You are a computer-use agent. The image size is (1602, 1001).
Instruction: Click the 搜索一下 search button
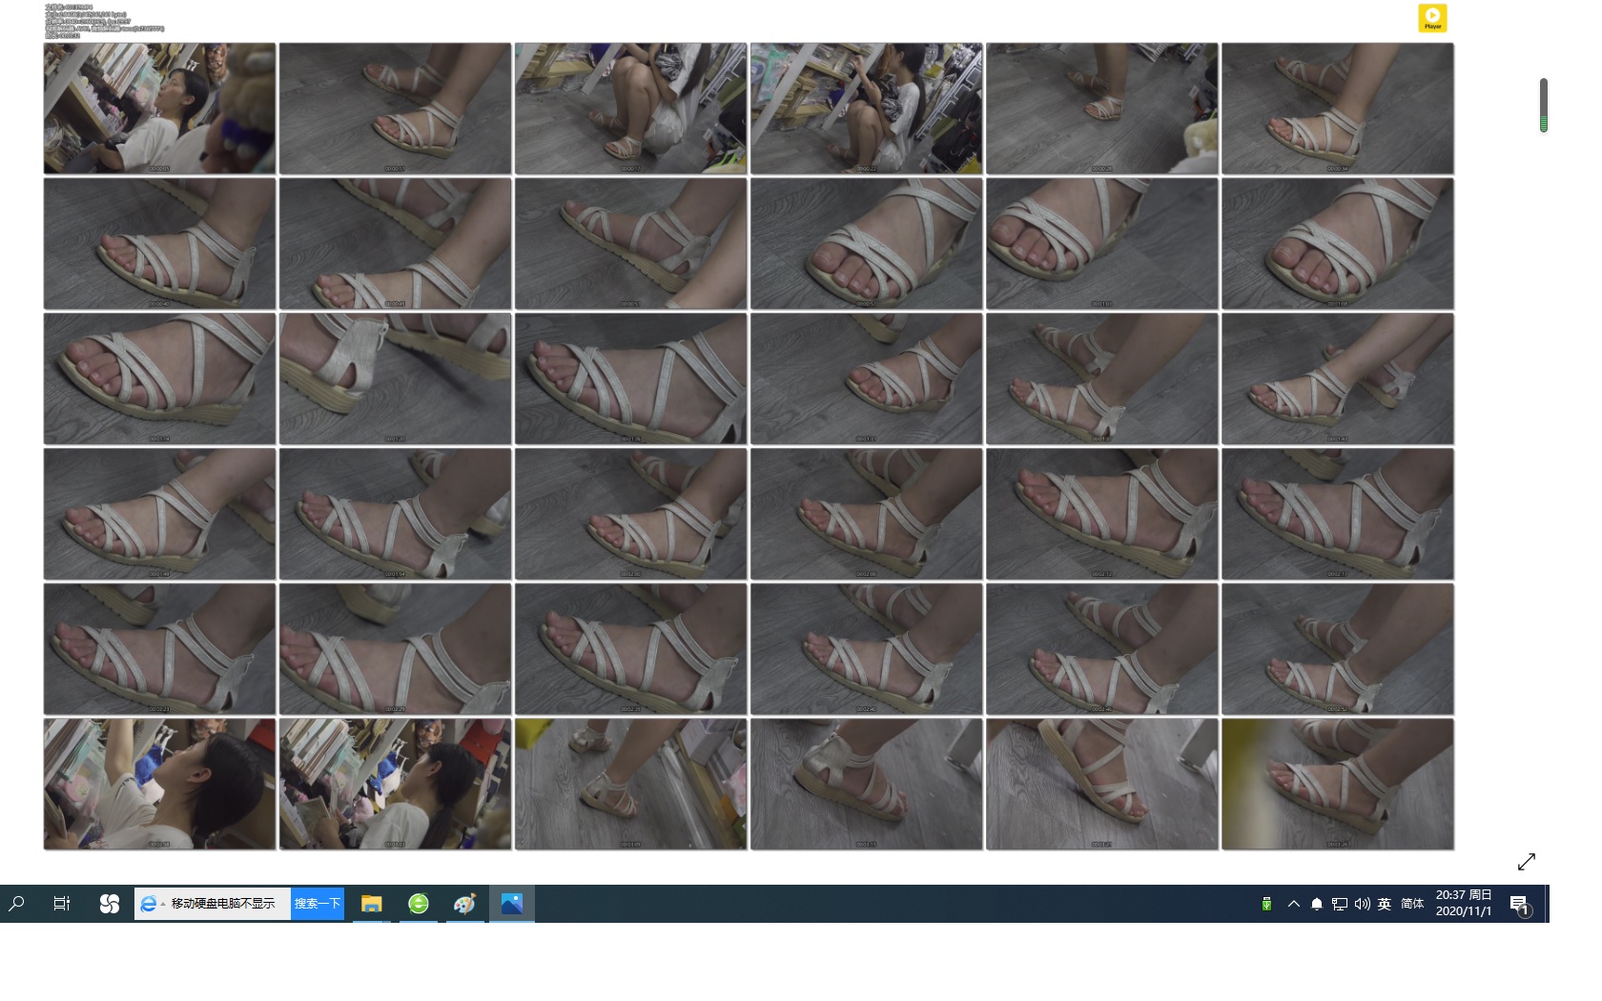318,904
